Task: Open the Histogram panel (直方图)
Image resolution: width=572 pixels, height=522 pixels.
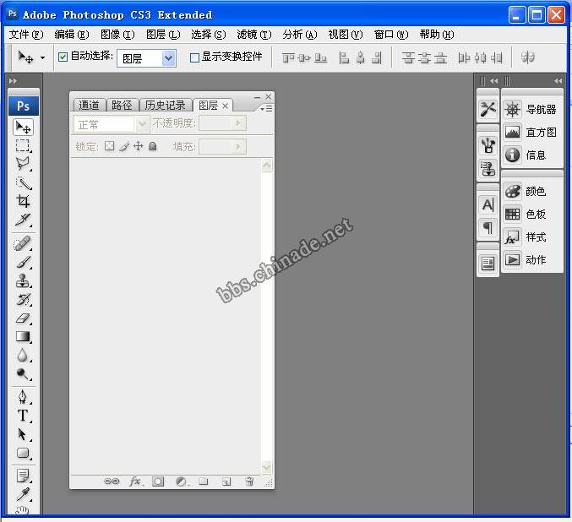Action: (x=531, y=132)
